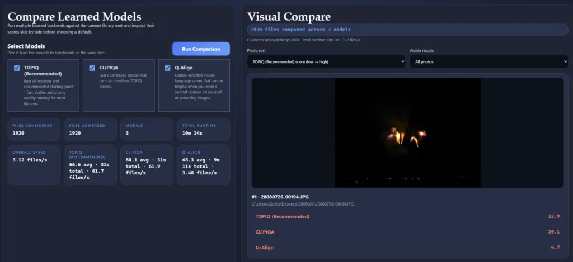Uncheck the CLIPIQA model checkbox

click(x=92, y=68)
